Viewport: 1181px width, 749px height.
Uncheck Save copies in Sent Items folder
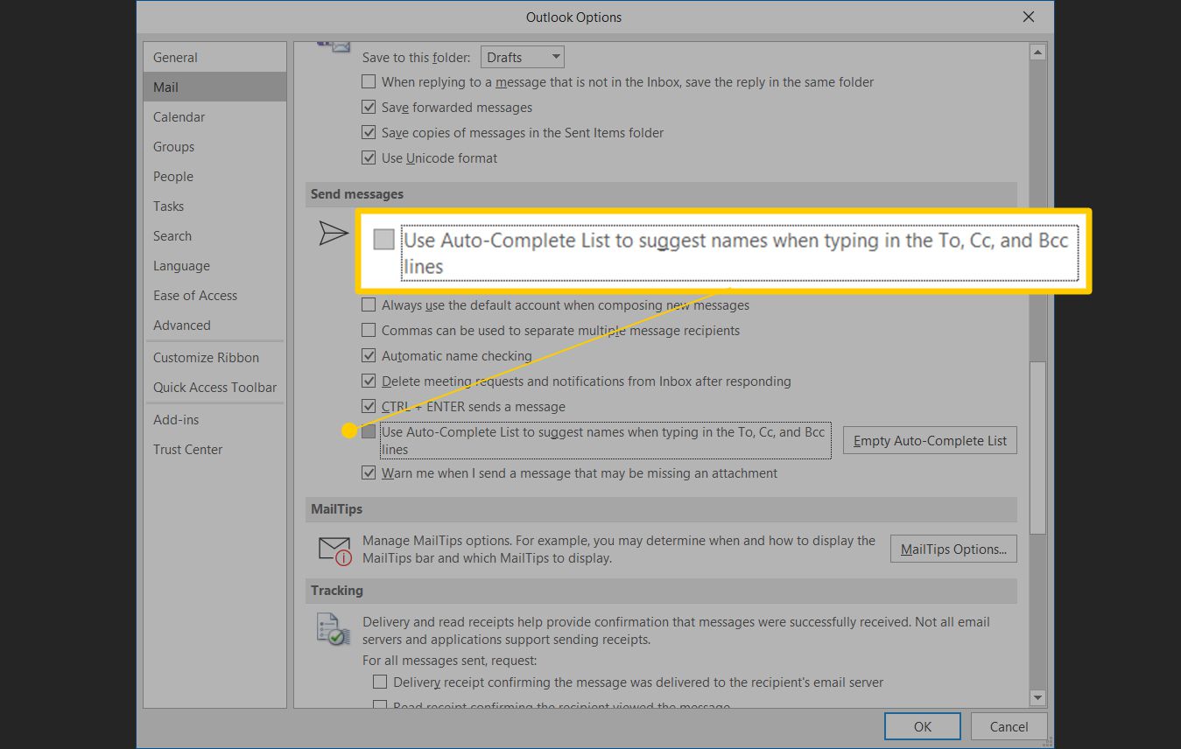369,133
